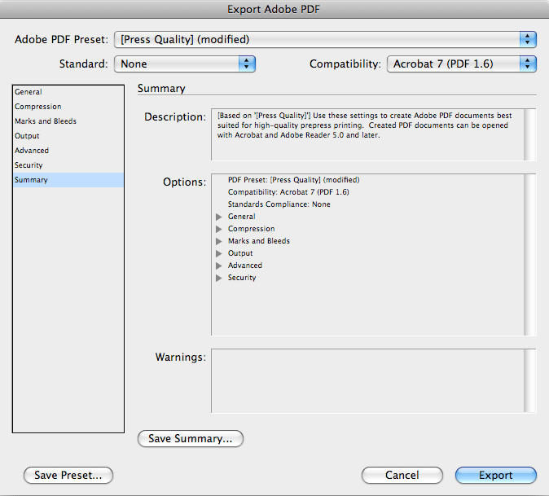Click the 'Advanced' label in Options list
This screenshot has height=496, width=549.
coord(245,266)
